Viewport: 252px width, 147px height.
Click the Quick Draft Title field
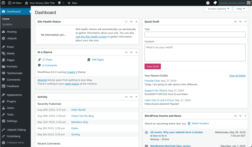[195, 34]
